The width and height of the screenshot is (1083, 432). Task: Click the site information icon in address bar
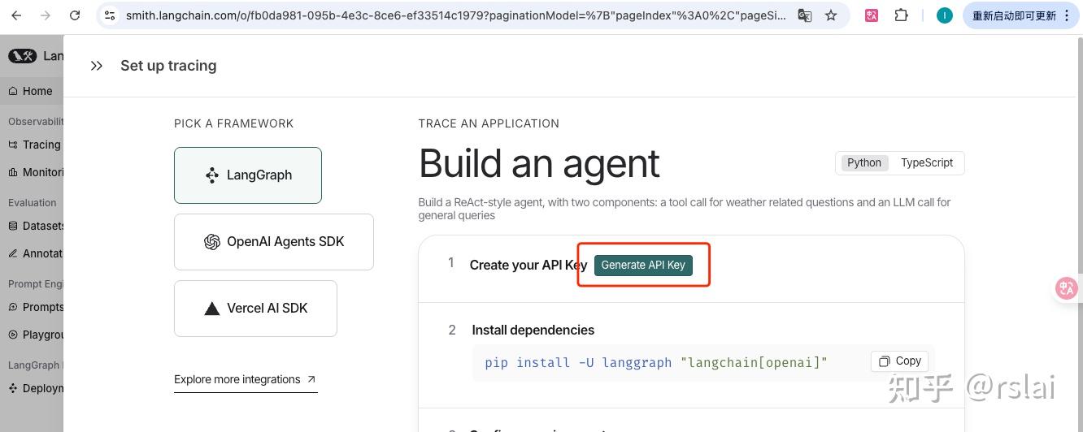click(110, 15)
